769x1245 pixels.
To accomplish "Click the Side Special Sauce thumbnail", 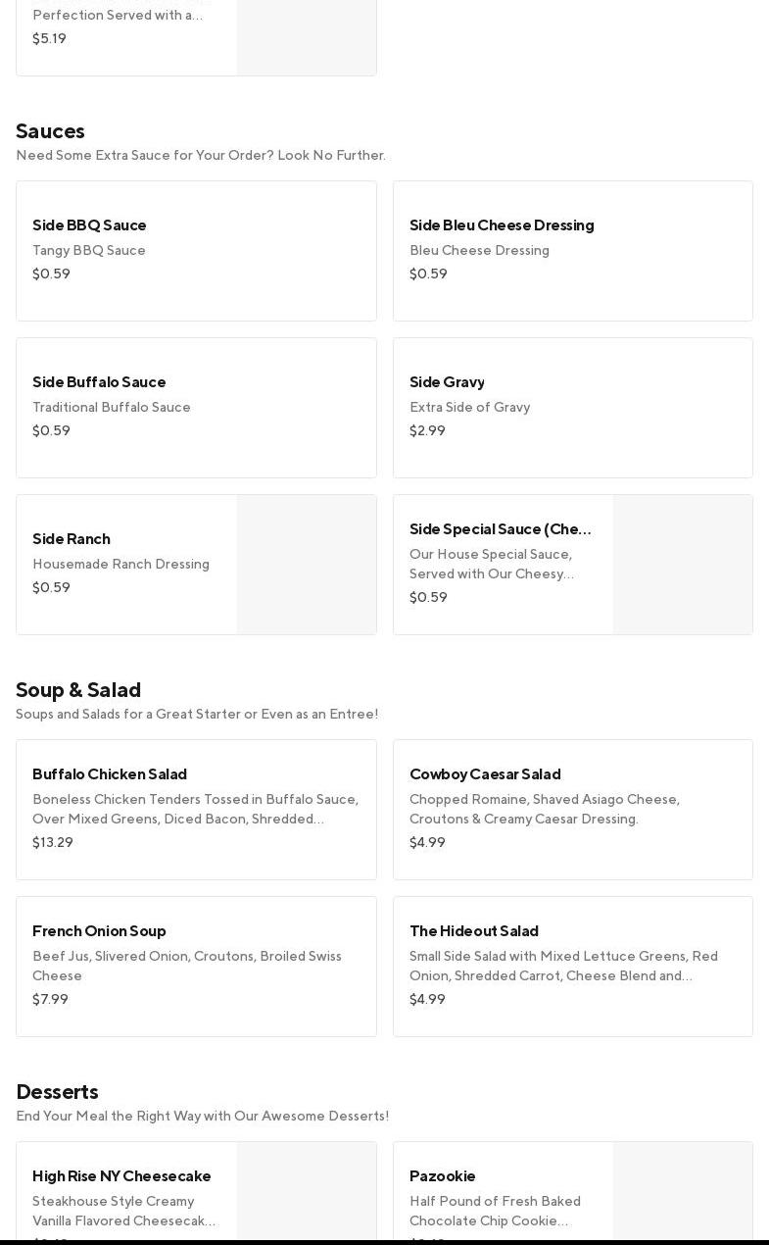I will click(683, 565).
